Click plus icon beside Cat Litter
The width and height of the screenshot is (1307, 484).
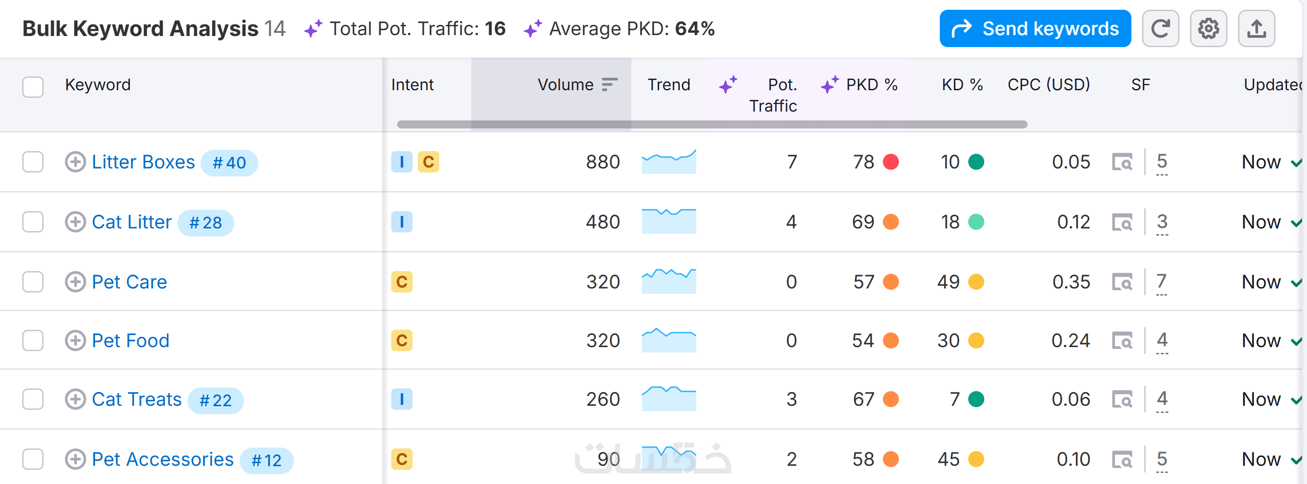pyautogui.click(x=75, y=222)
